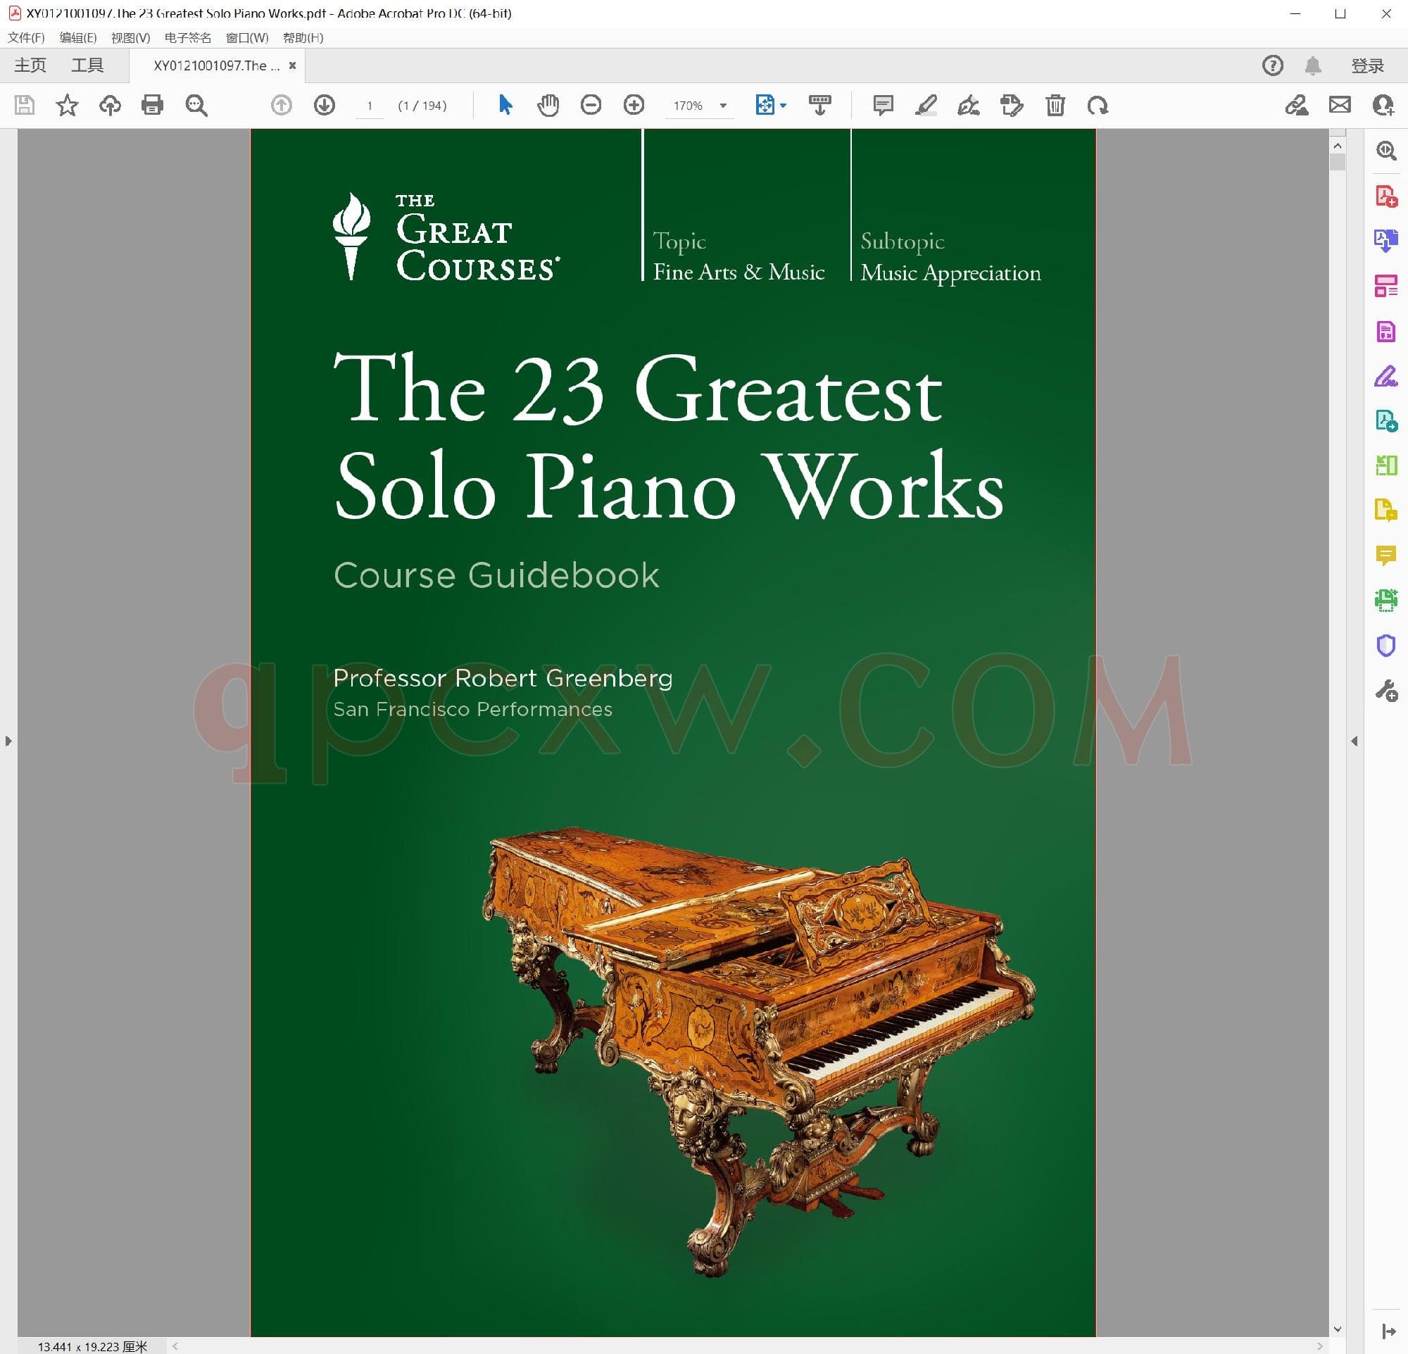Viewport: 1408px width, 1354px height.
Task: Open the 视图(V) menu
Action: click(x=130, y=37)
